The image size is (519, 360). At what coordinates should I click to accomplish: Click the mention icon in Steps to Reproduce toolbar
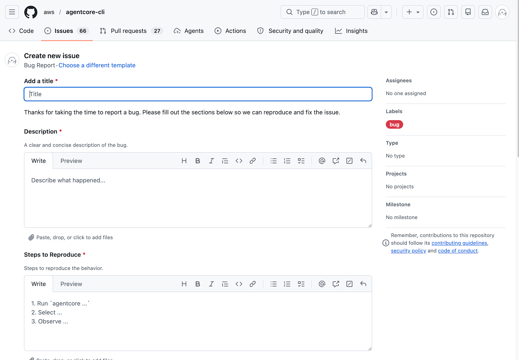click(x=322, y=284)
